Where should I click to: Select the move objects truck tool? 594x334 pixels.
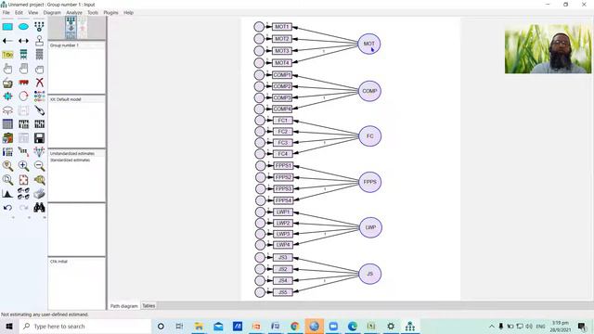tap(23, 83)
